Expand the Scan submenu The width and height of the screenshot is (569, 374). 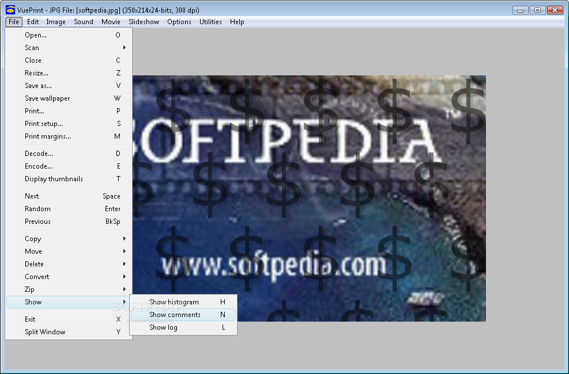(x=69, y=48)
